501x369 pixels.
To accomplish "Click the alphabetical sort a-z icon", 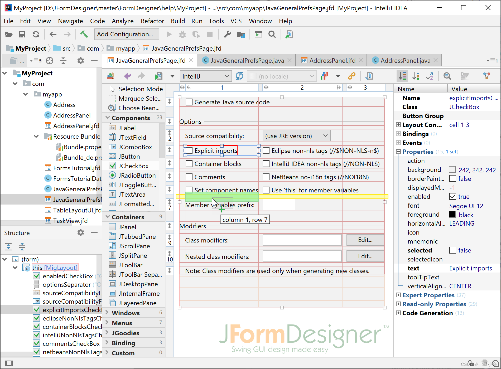I will pos(430,76).
